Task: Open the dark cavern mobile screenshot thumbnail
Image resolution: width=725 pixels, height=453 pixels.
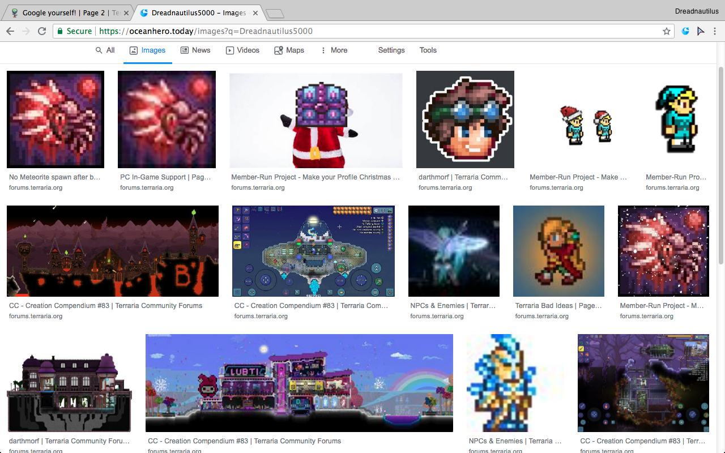Action: (643, 383)
